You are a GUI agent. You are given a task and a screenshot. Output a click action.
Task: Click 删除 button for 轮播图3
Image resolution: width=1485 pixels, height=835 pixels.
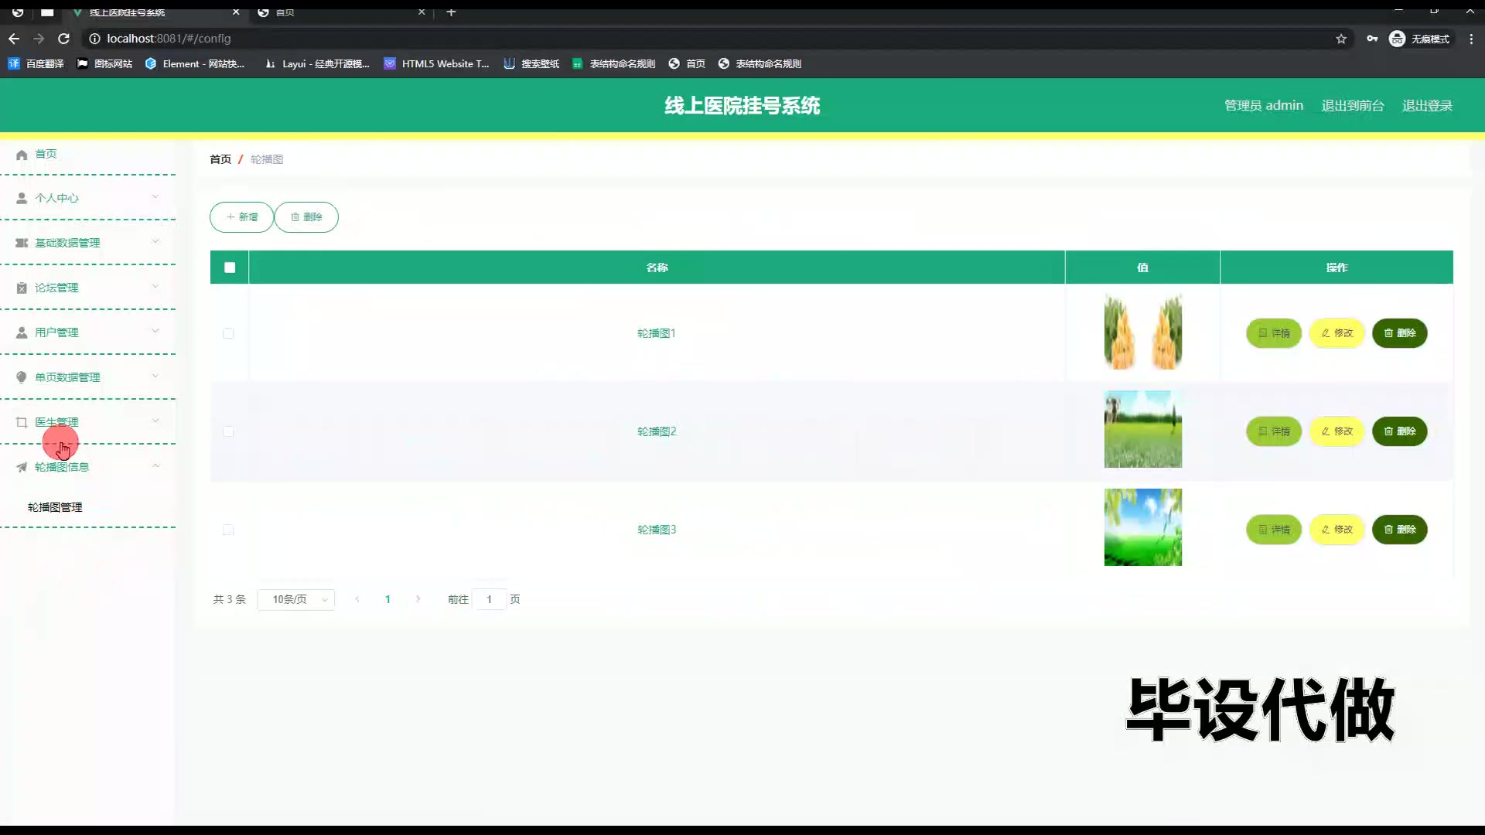click(1400, 530)
